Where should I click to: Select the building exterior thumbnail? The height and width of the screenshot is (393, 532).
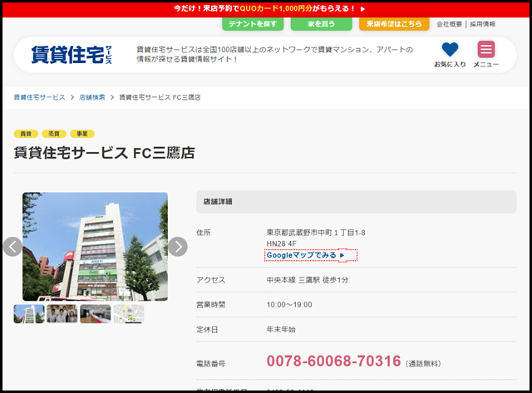(29, 314)
